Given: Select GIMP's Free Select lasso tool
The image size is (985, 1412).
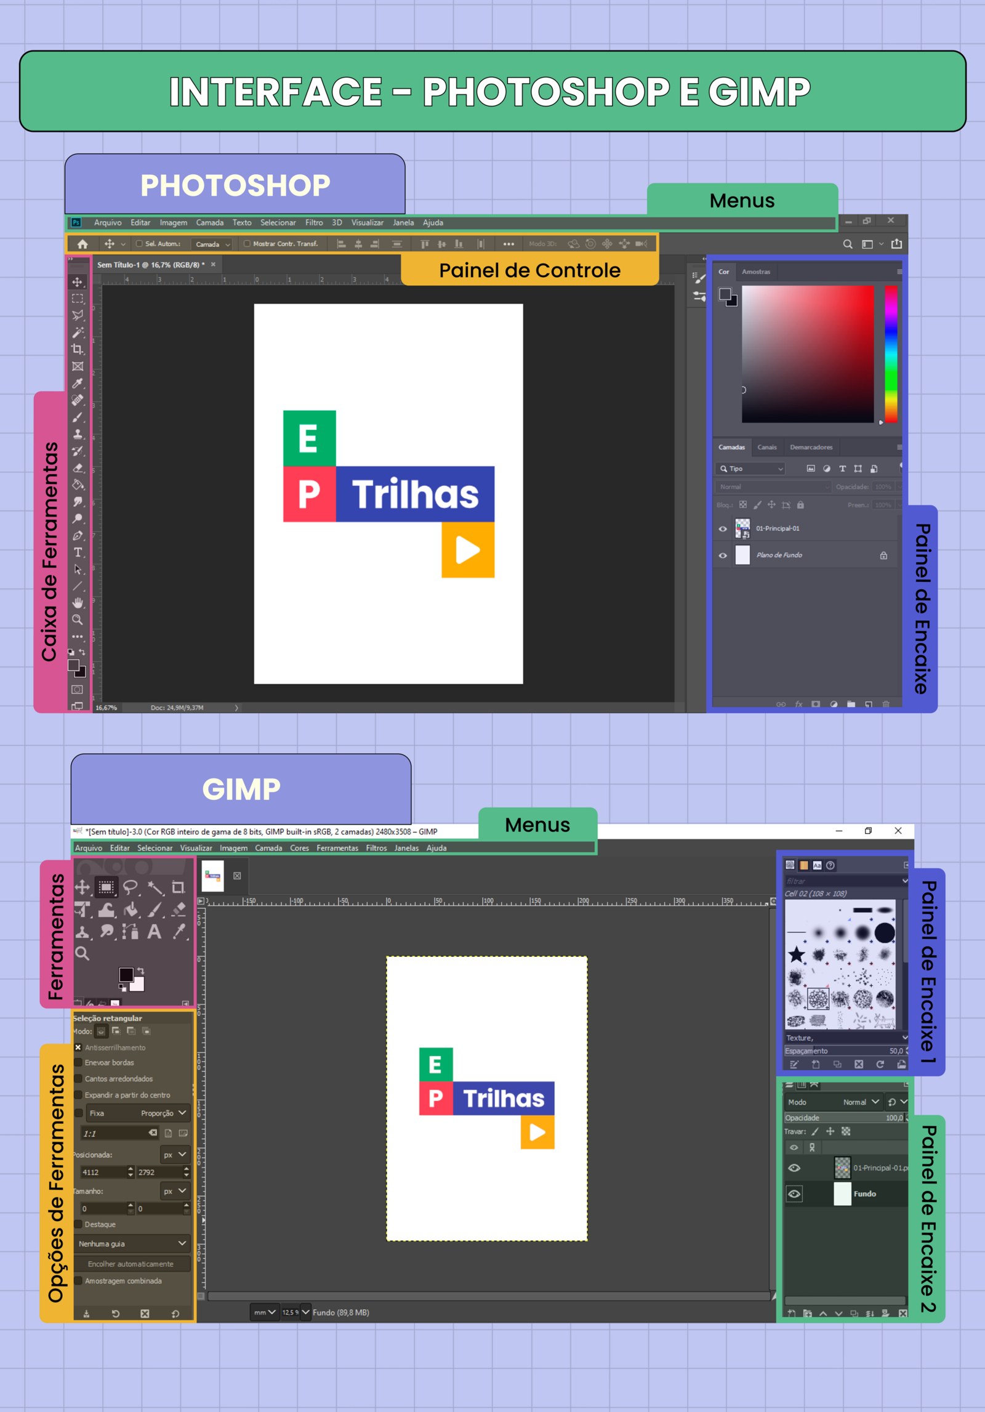Looking at the screenshot, I should click(131, 887).
